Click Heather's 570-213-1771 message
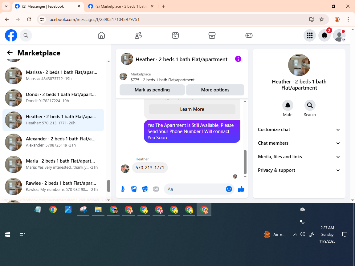The width and height of the screenshot is (355, 266). click(150, 167)
